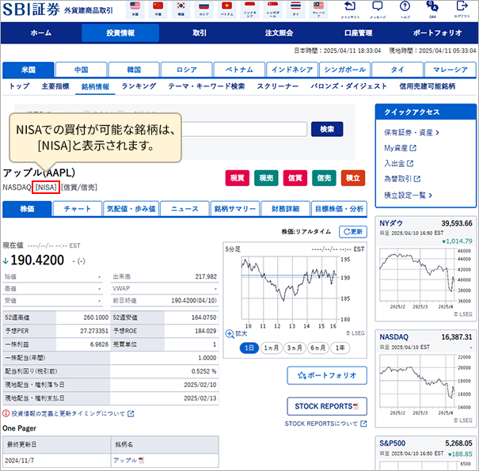
Task: Switch to the 目標株価・分析 tab
Action: coord(339,209)
